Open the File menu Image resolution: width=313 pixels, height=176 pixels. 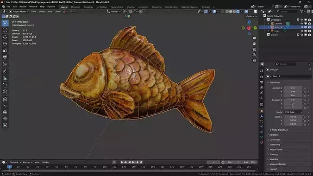8,7
